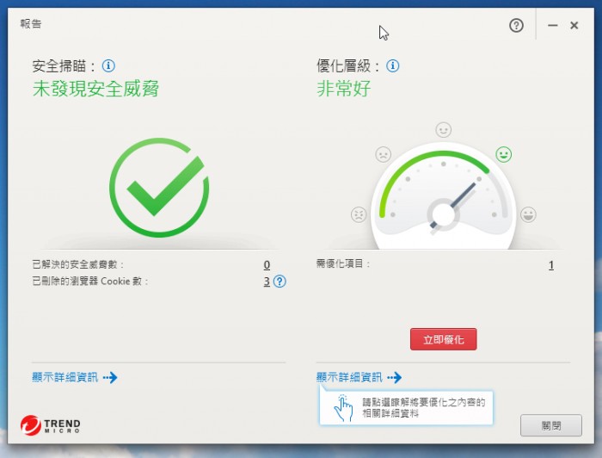This screenshot has width=602, height=458.
Task: Click the sad face icon on gauge
Action: [383, 154]
